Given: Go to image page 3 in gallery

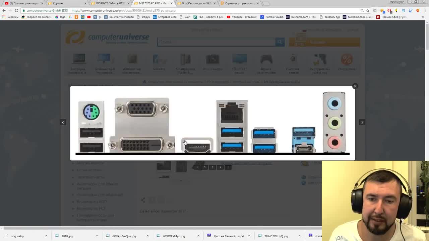Looking at the screenshot, I should (212, 167).
